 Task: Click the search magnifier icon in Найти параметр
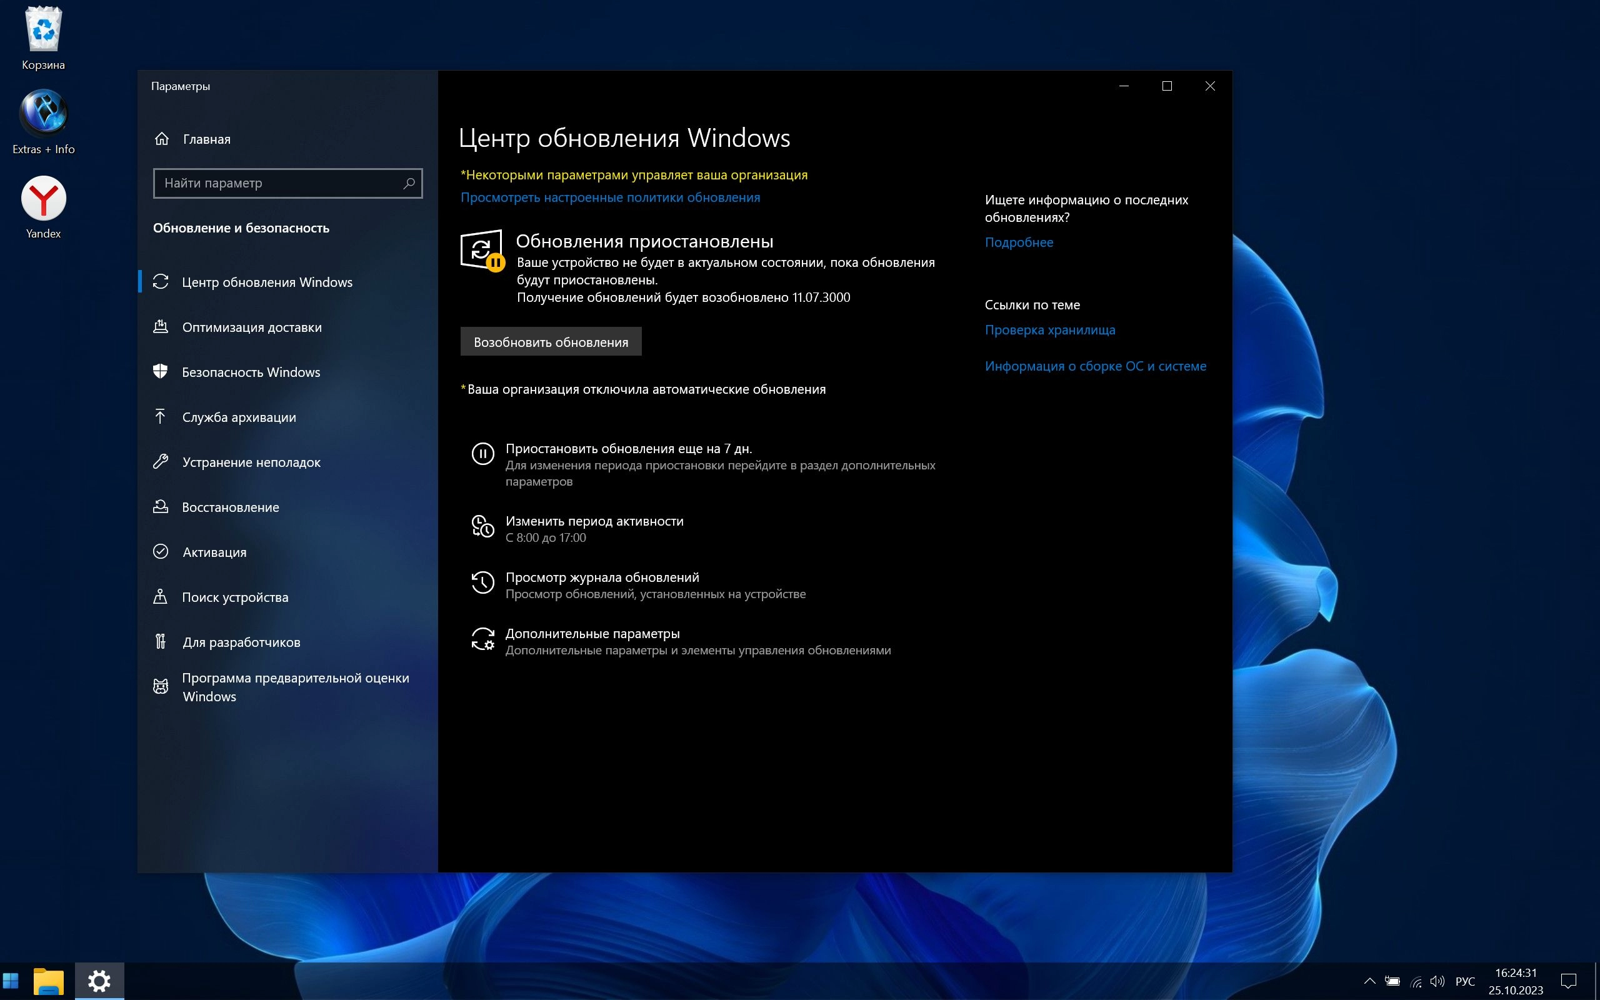tap(409, 183)
